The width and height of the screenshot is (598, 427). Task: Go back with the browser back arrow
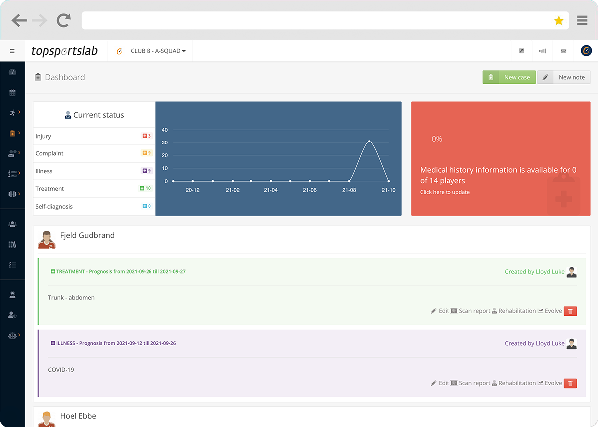tap(19, 20)
